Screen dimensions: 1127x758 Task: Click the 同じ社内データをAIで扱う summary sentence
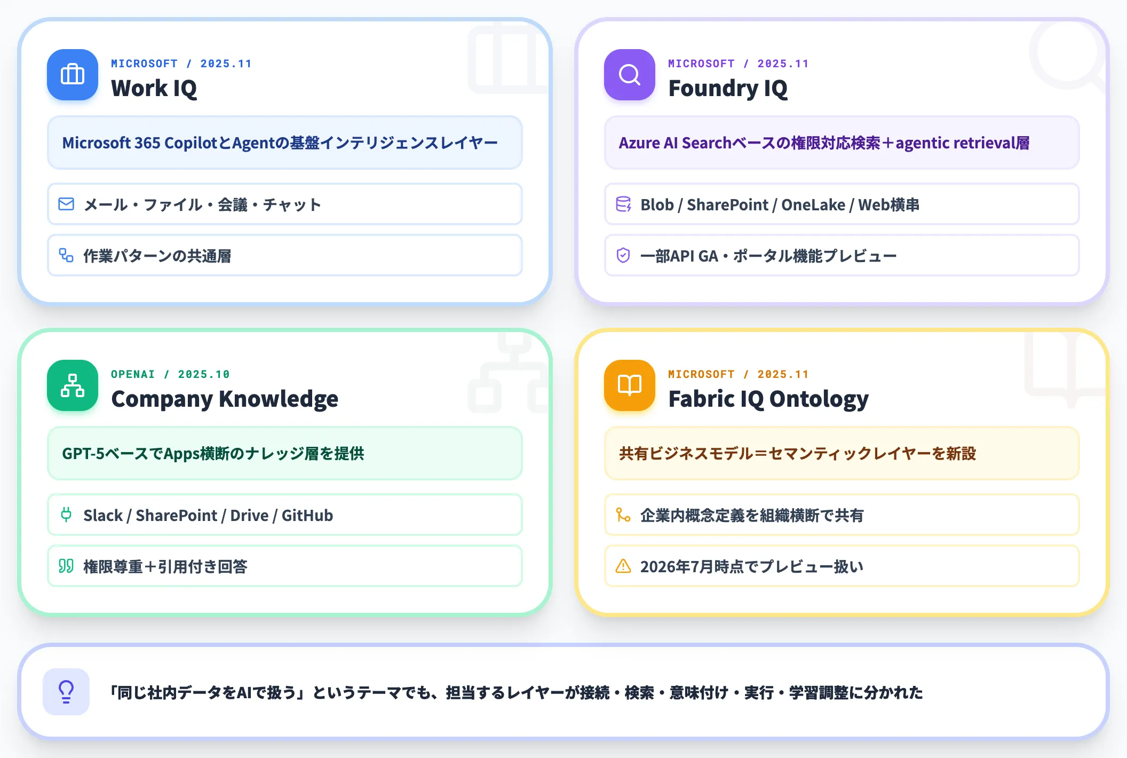click(515, 692)
